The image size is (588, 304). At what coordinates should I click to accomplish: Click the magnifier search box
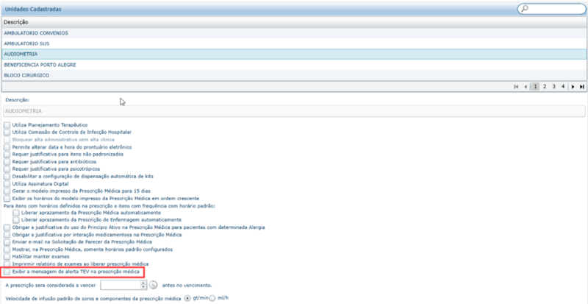[x=551, y=10]
